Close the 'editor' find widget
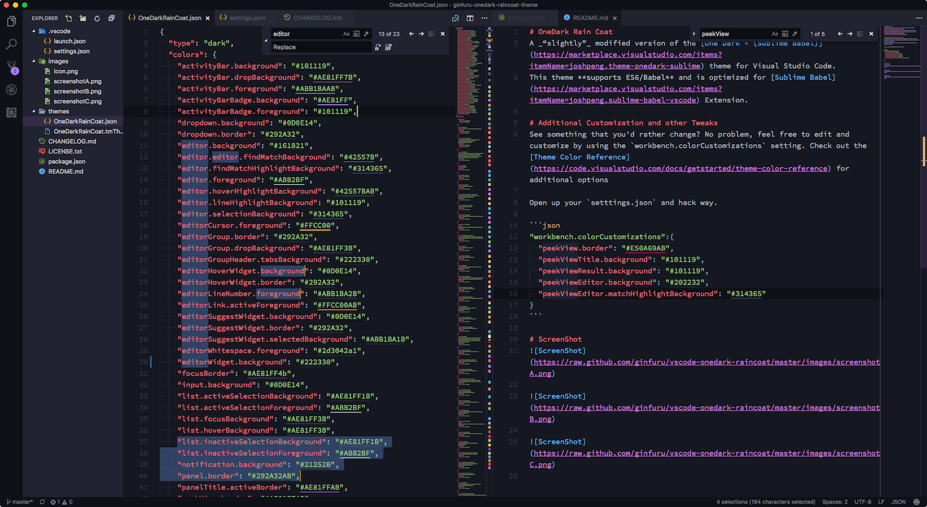The image size is (927, 507). pos(443,34)
